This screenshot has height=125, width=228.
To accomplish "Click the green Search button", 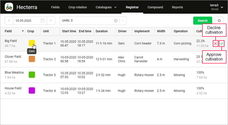I will tap(203, 20).
